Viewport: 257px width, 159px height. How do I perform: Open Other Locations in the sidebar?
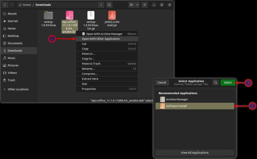tap(18, 89)
